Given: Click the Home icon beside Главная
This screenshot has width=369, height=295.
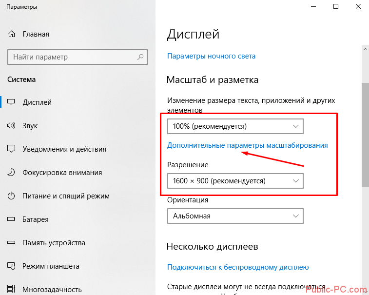Looking at the screenshot, I should (x=12, y=34).
